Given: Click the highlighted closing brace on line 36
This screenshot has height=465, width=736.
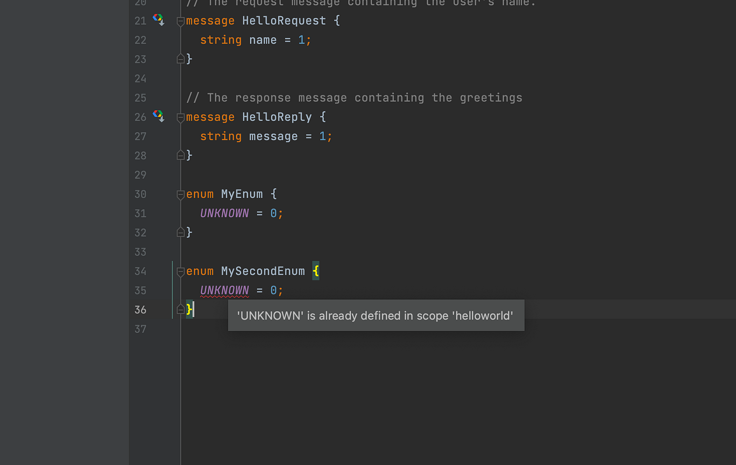Looking at the screenshot, I should click(x=189, y=310).
